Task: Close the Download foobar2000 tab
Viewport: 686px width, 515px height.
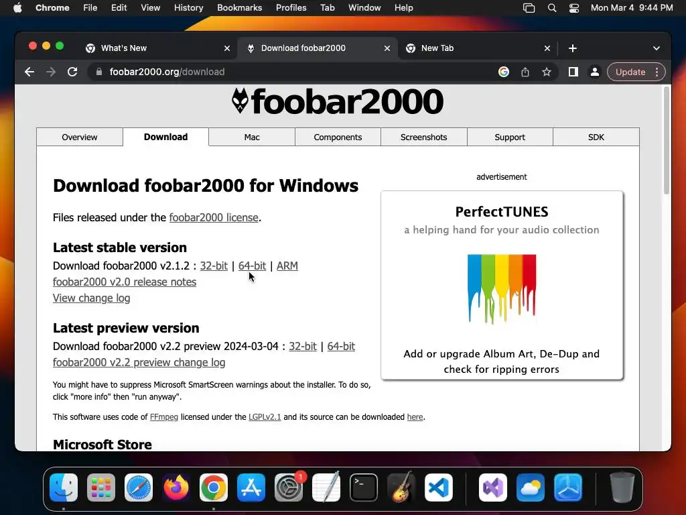Action: (x=387, y=48)
